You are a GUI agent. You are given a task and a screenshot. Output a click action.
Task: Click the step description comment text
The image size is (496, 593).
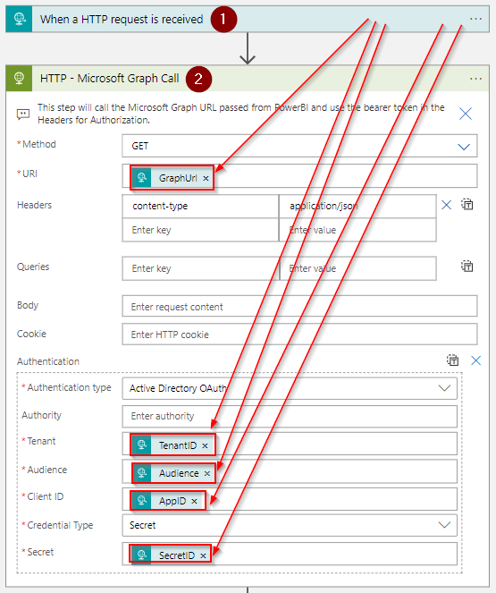coord(241,114)
